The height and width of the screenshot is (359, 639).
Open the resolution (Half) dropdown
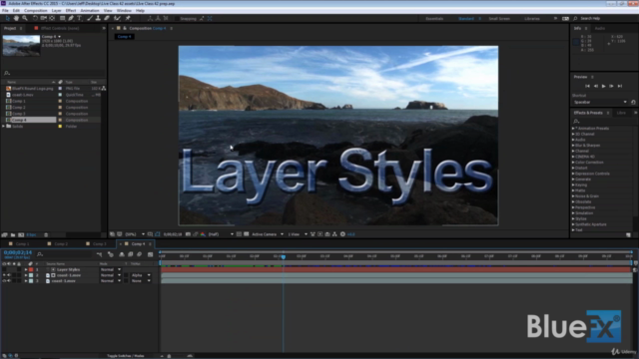(221, 234)
